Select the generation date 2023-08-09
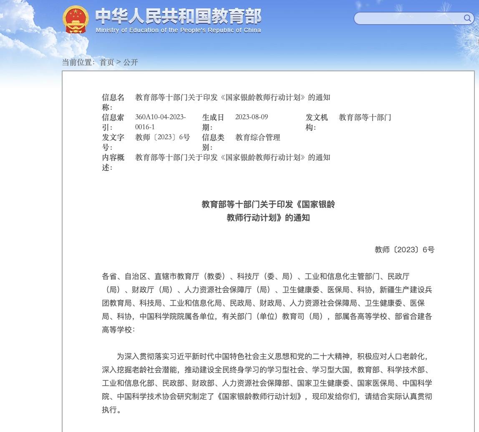Image resolution: width=479 pixels, height=432 pixels. pyautogui.click(x=252, y=117)
